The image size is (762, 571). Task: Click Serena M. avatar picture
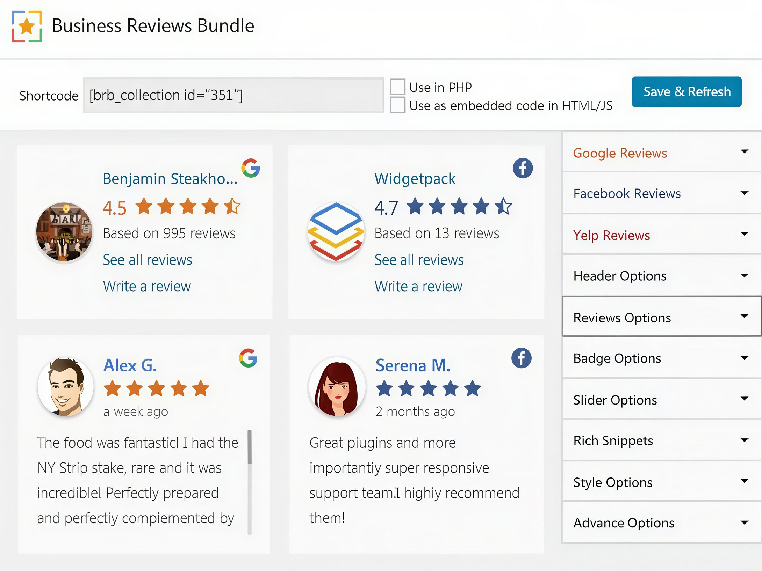coord(337,387)
